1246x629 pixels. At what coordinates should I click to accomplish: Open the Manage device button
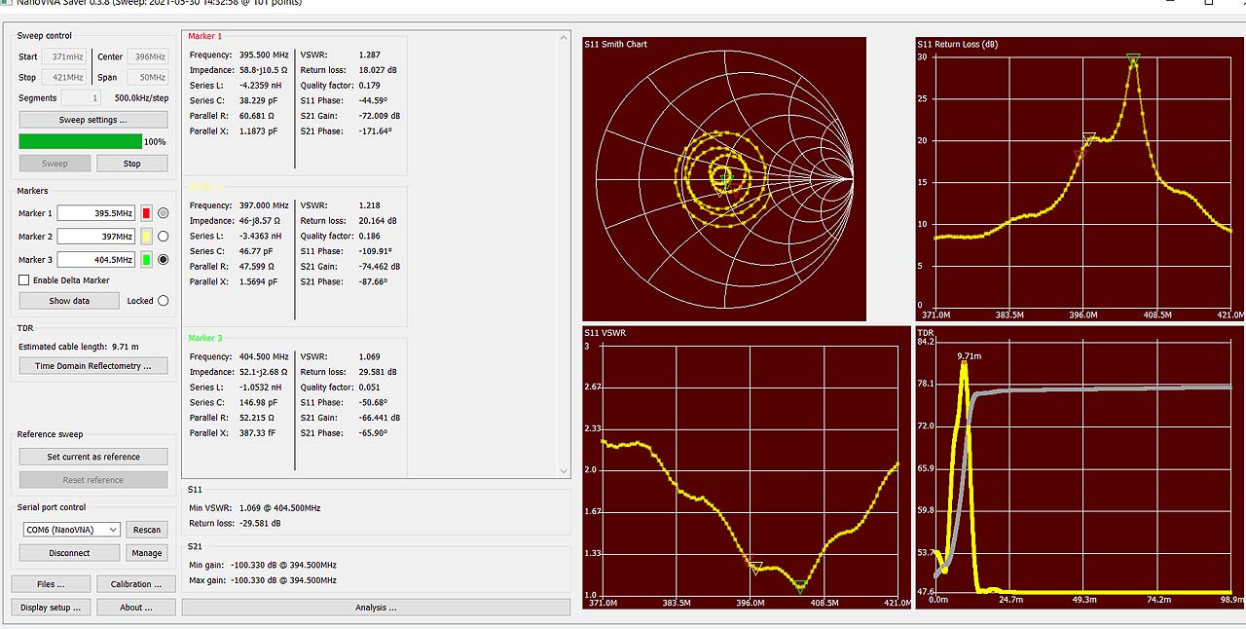[147, 553]
